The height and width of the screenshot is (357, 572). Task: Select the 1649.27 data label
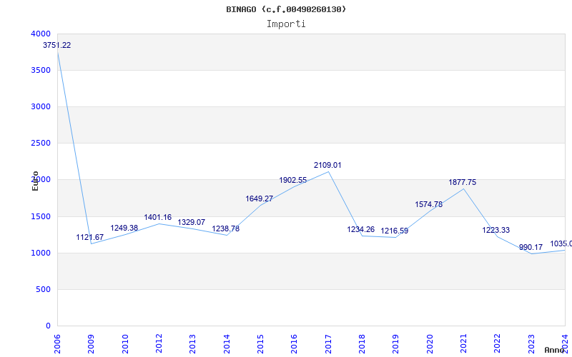click(260, 199)
